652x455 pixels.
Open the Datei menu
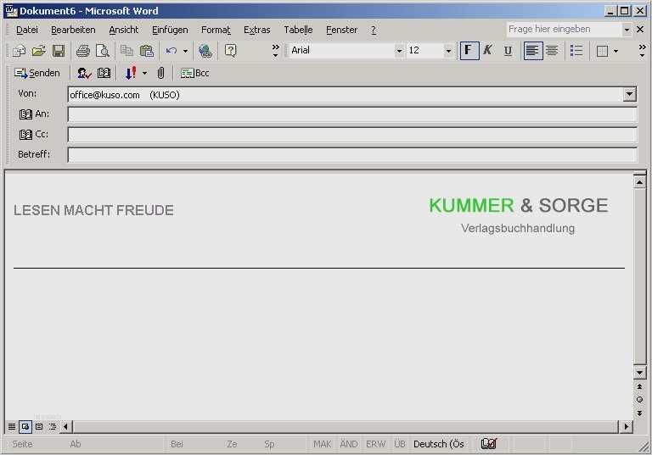(x=27, y=30)
